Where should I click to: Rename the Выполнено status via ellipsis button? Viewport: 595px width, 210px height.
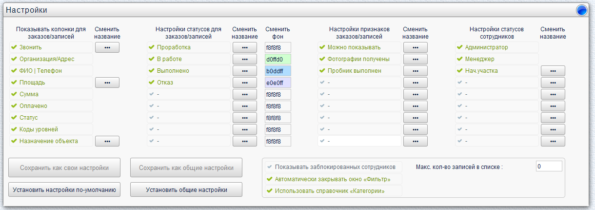pyautogui.click(x=245, y=71)
